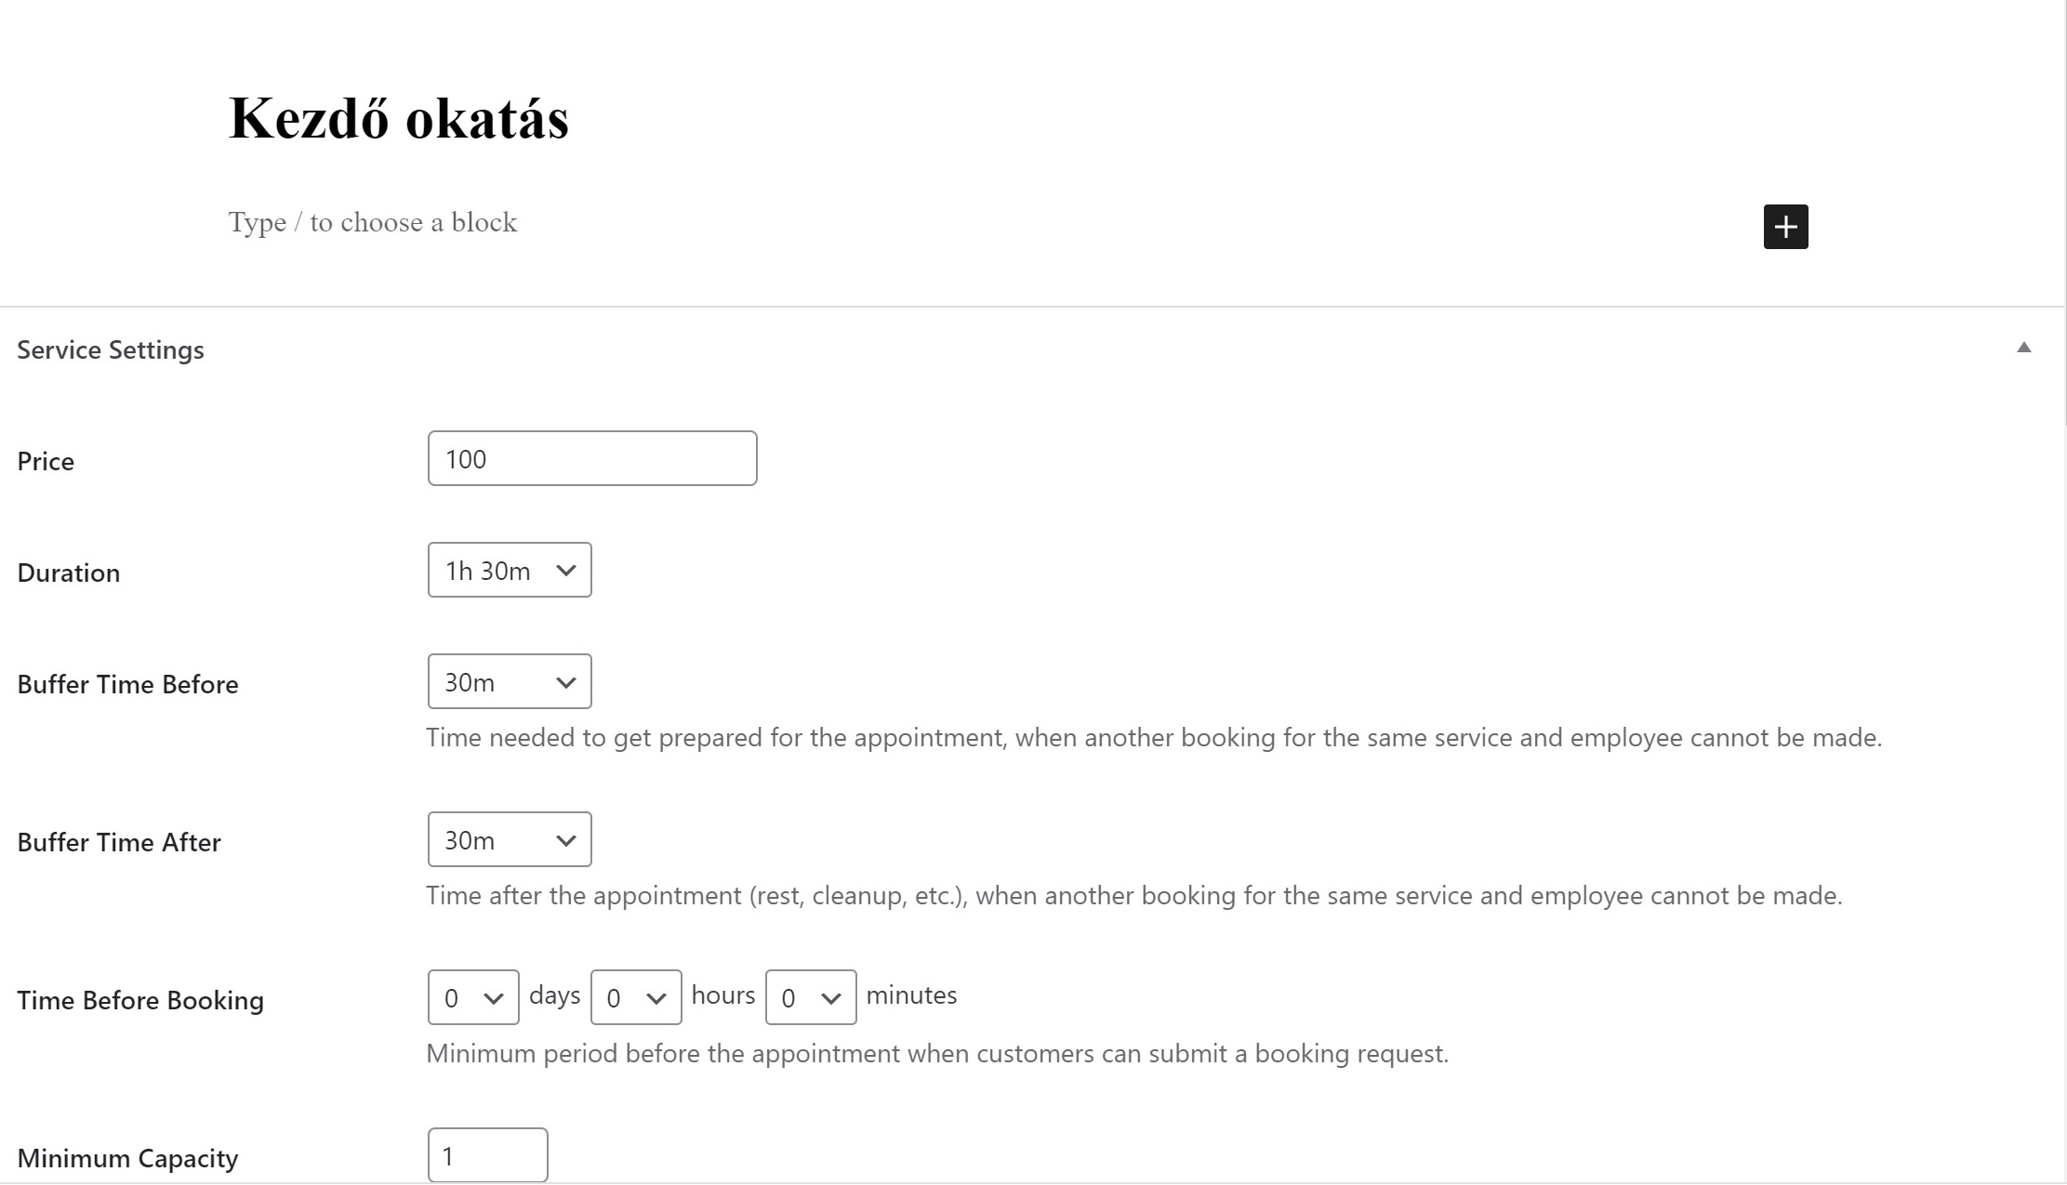This screenshot has height=1185, width=2067.
Task: Open the hours dropdown for Time Before Booking
Action: tap(636, 997)
